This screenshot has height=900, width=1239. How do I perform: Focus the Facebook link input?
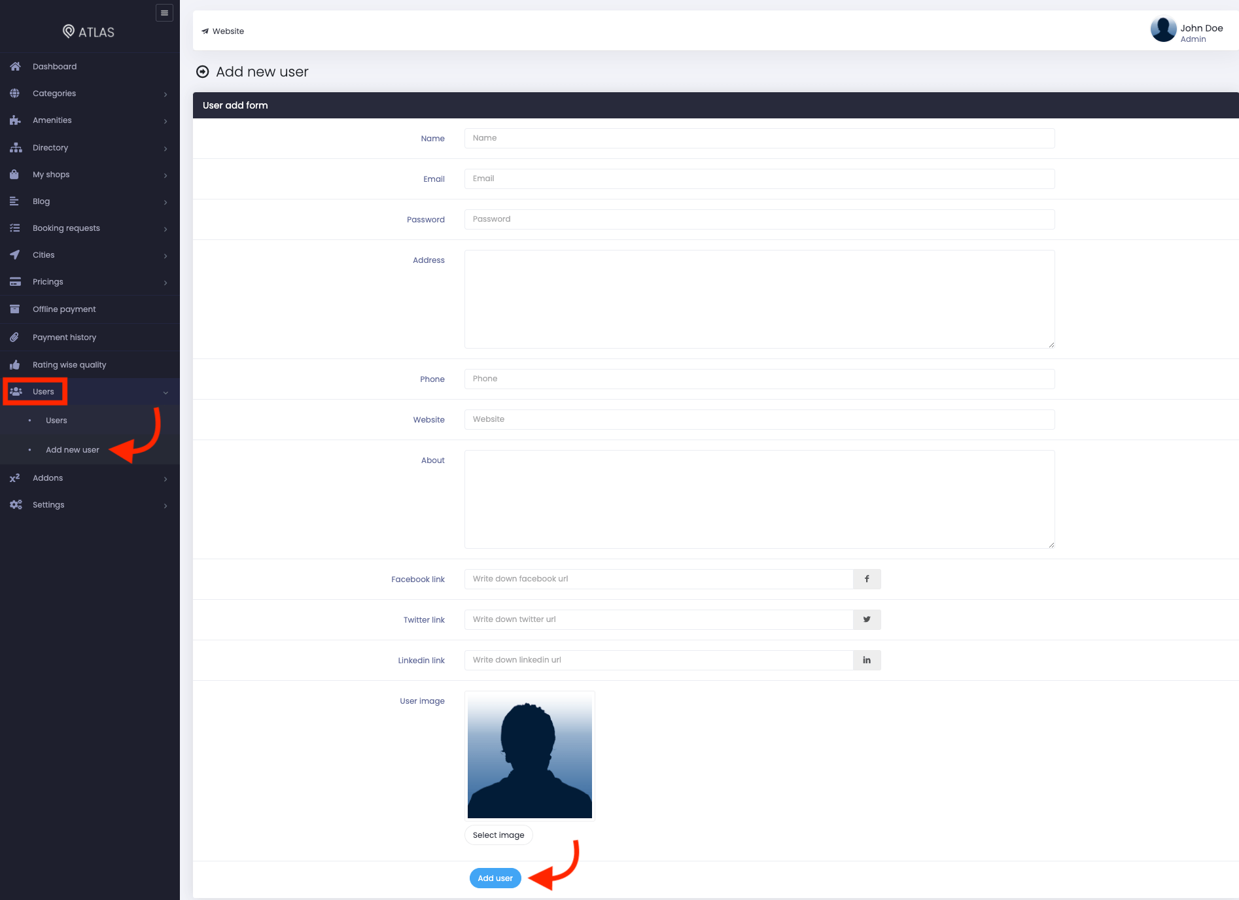(659, 579)
